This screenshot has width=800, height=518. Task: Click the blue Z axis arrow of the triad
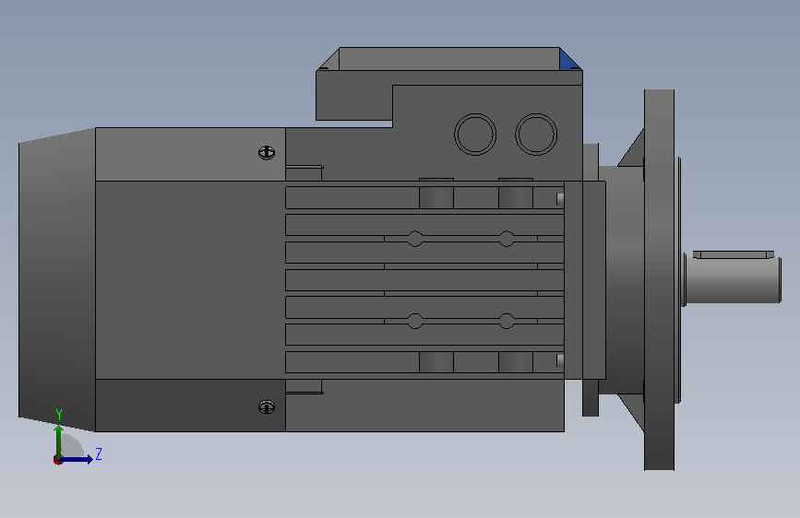click(x=77, y=459)
